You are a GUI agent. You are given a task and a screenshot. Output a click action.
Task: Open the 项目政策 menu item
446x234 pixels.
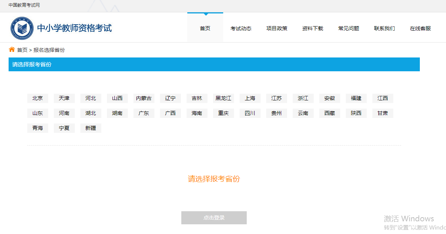click(277, 28)
